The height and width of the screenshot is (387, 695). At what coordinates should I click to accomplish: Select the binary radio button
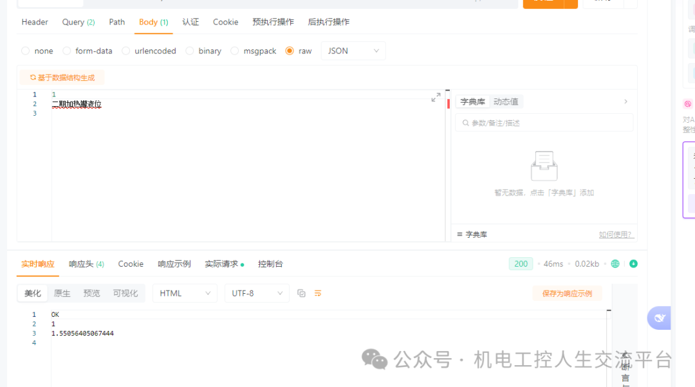point(190,51)
